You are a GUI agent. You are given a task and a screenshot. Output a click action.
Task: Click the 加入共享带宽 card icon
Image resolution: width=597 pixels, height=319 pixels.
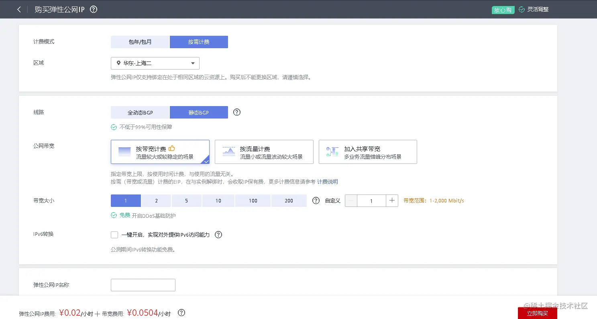coord(332,151)
